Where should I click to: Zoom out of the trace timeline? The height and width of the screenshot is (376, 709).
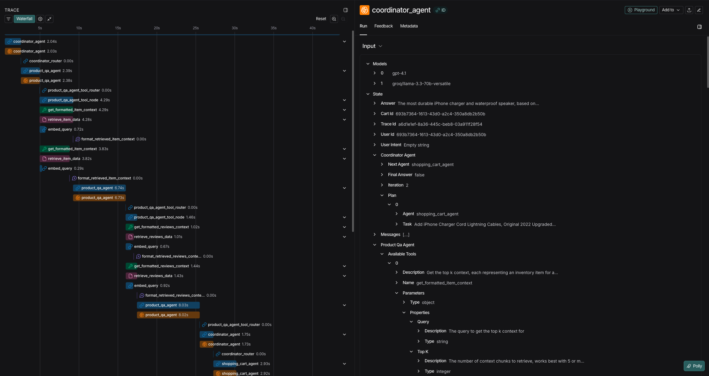click(x=343, y=19)
